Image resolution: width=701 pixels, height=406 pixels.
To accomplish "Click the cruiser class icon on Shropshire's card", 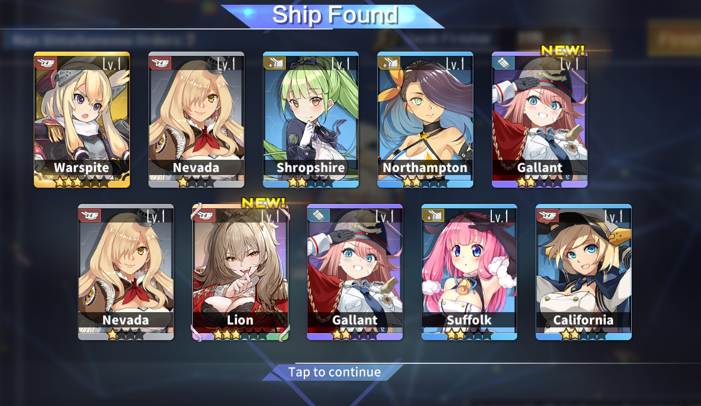I will click(x=275, y=63).
